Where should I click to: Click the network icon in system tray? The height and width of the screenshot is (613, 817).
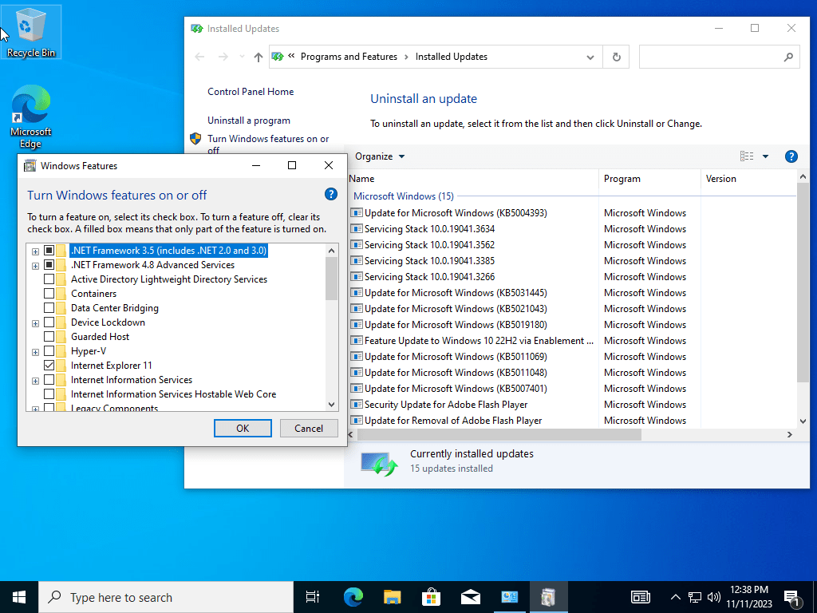(695, 597)
